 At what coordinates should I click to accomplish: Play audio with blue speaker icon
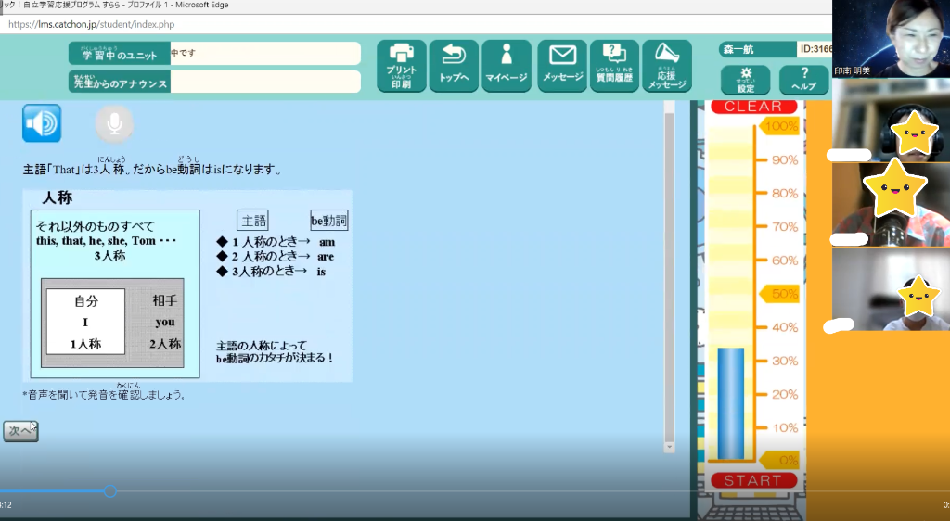pos(42,123)
